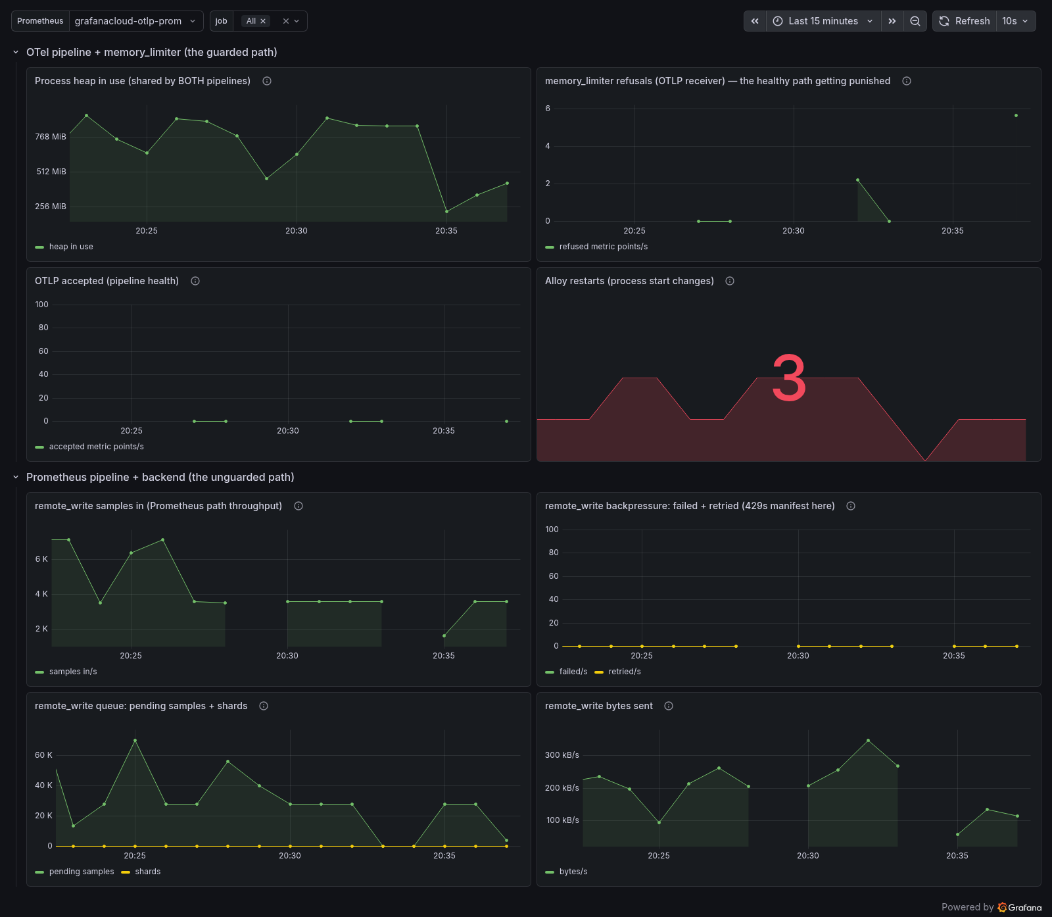
Task: Toggle accepted metric points/s legend series
Action: point(97,447)
